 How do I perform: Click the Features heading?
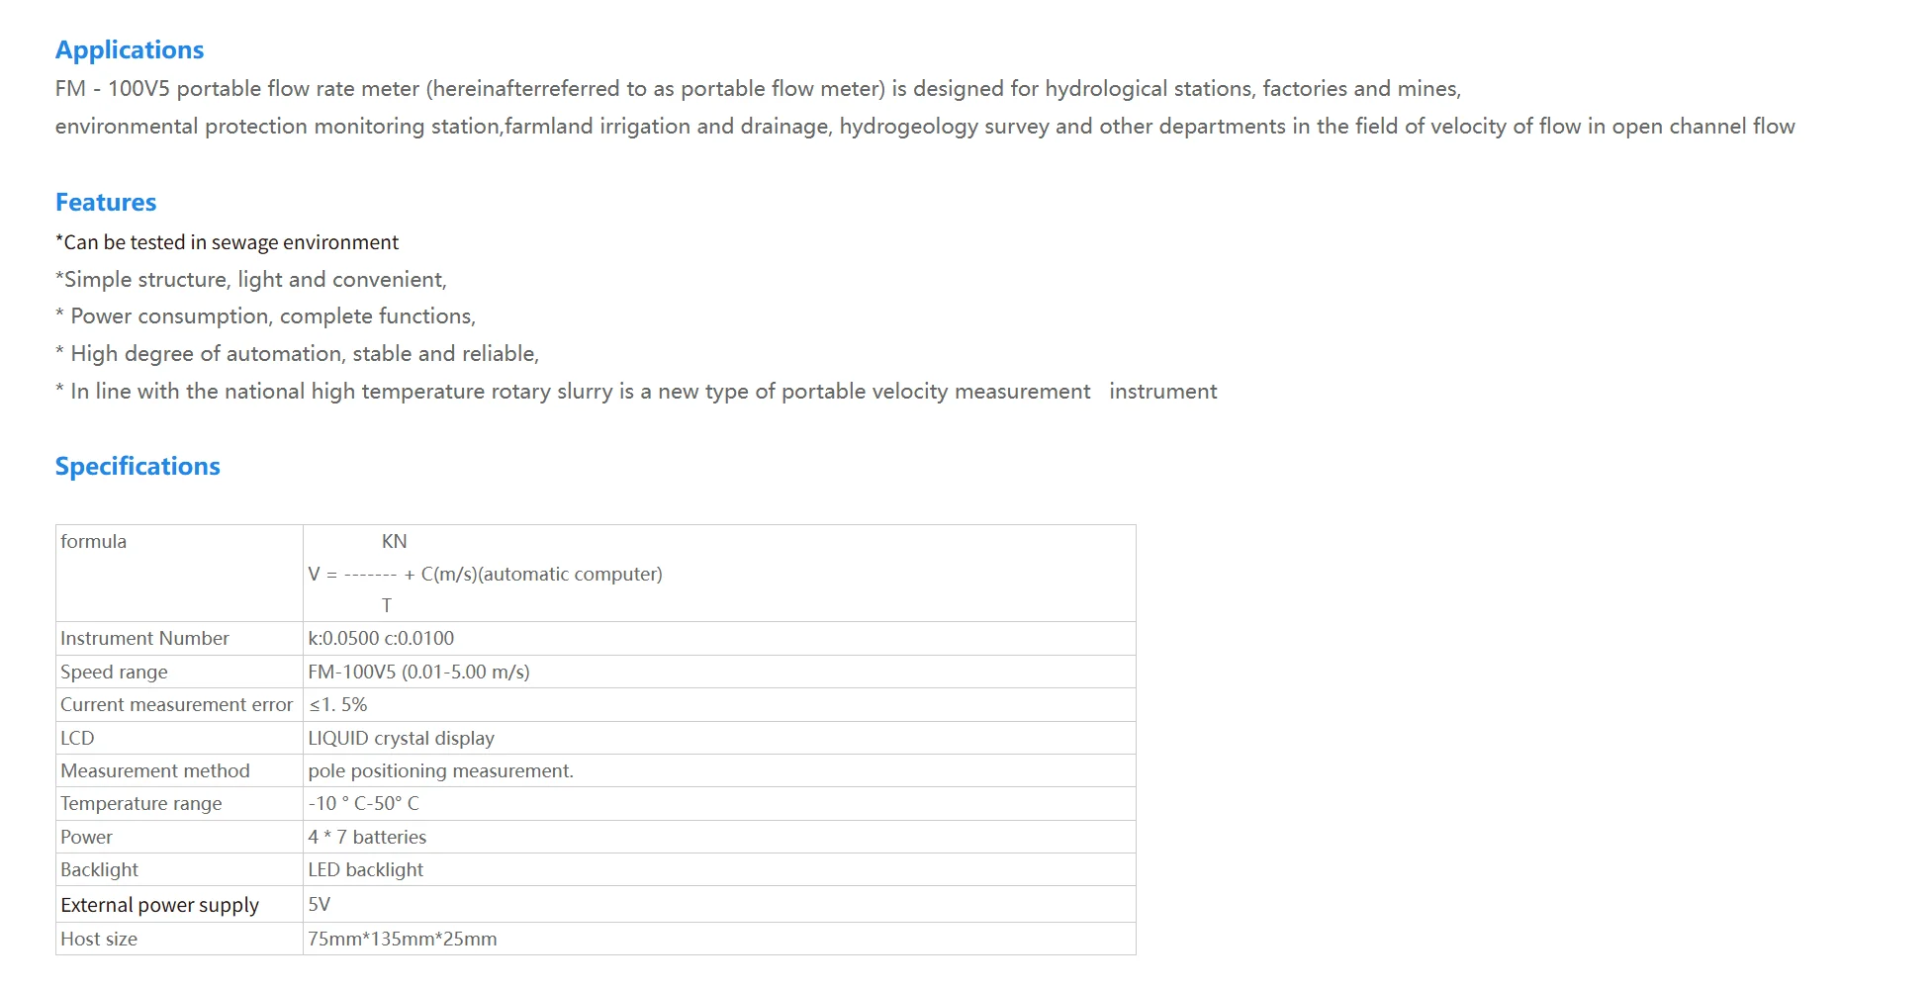pyautogui.click(x=106, y=202)
